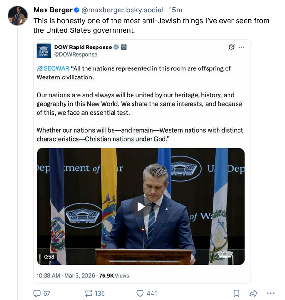
Task: Click the share arrow icon below post
Action: (x=254, y=293)
